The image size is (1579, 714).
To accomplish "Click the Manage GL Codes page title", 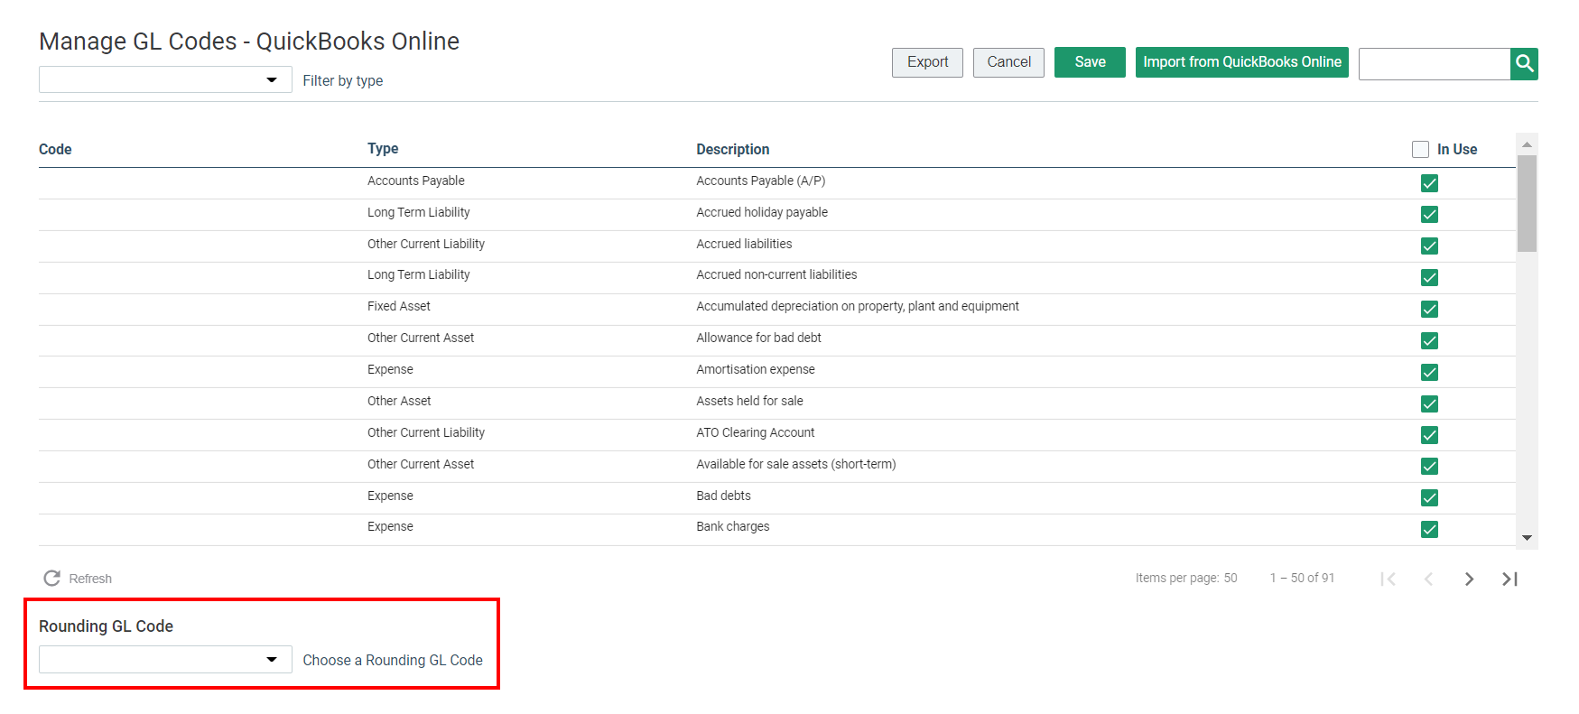I will tap(249, 42).
